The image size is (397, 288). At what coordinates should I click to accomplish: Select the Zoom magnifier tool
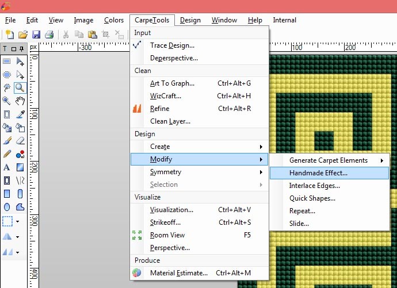20,88
